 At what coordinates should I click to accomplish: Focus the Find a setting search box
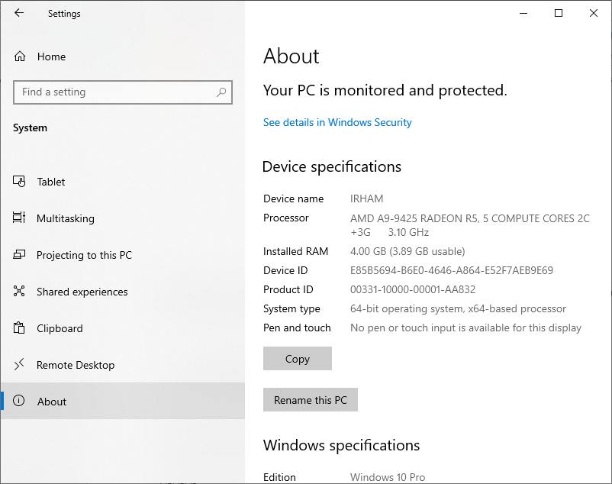pos(123,92)
